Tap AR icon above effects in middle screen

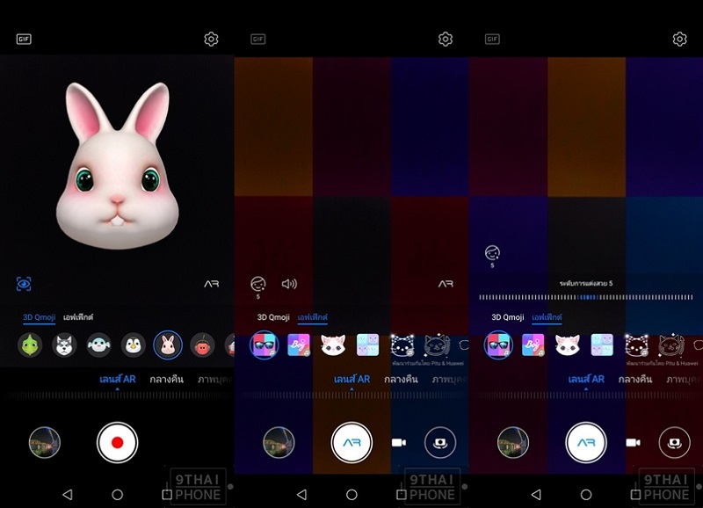tap(446, 284)
